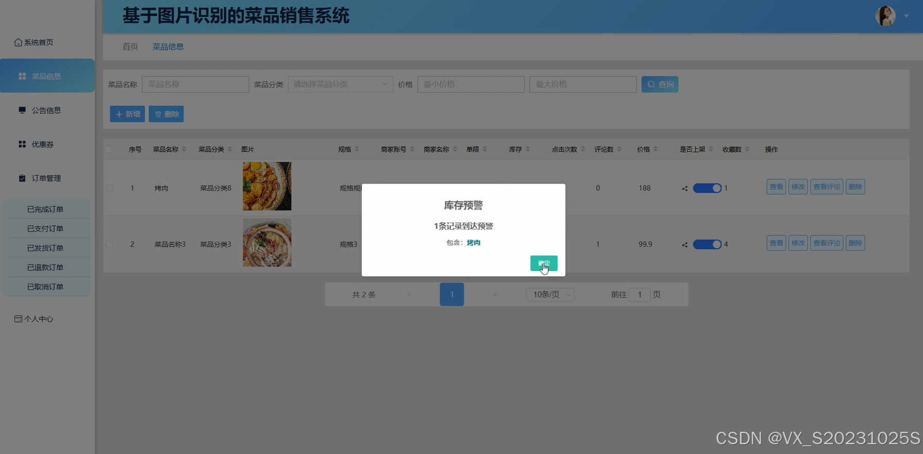
Task: Open the 10条/页 page size dropdown
Action: click(550, 295)
